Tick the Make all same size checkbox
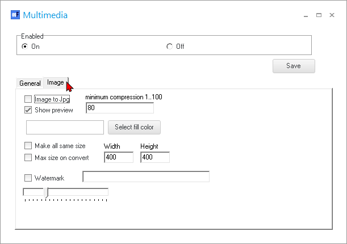The width and height of the screenshot is (347, 244). [28, 146]
